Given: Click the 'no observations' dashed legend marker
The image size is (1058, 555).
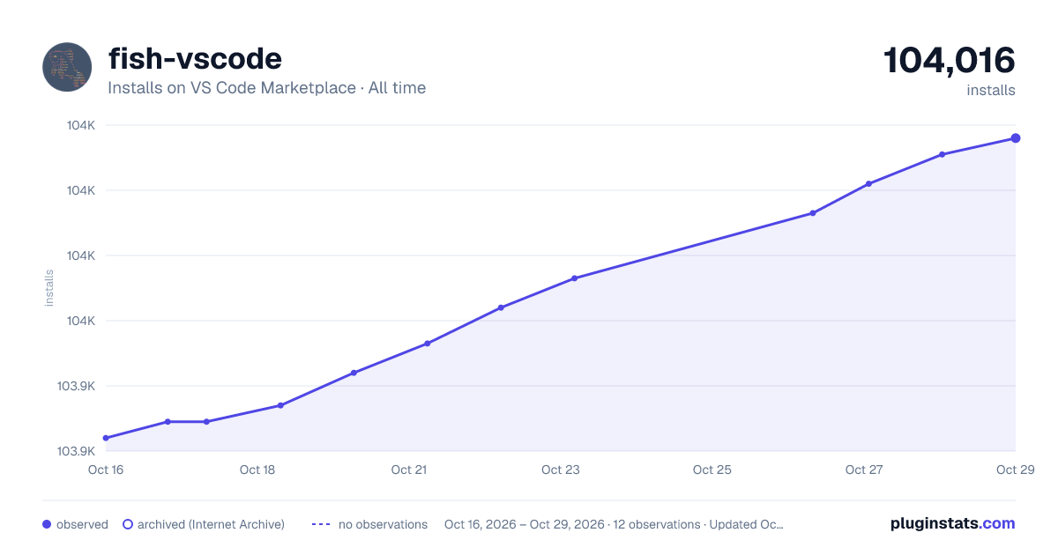Looking at the screenshot, I should (x=320, y=524).
